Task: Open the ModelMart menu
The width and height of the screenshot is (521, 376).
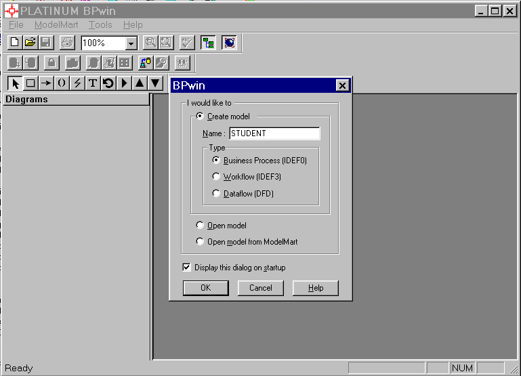Action: tap(56, 24)
